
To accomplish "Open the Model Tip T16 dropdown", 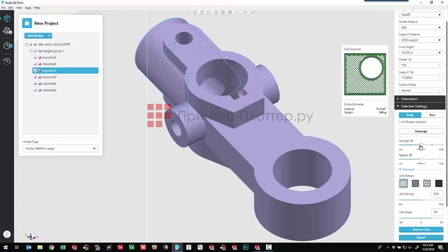I will (x=421, y=65).
